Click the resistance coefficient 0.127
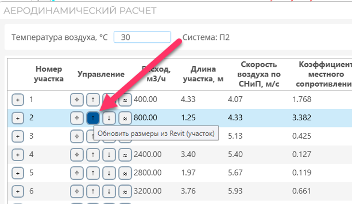Viewport: 352px width, 204px height. click(302, 154)
